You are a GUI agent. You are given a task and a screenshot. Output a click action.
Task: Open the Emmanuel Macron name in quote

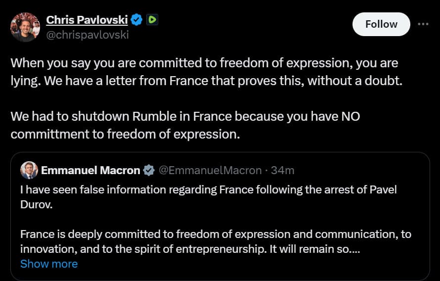click(x=90, y=170)
